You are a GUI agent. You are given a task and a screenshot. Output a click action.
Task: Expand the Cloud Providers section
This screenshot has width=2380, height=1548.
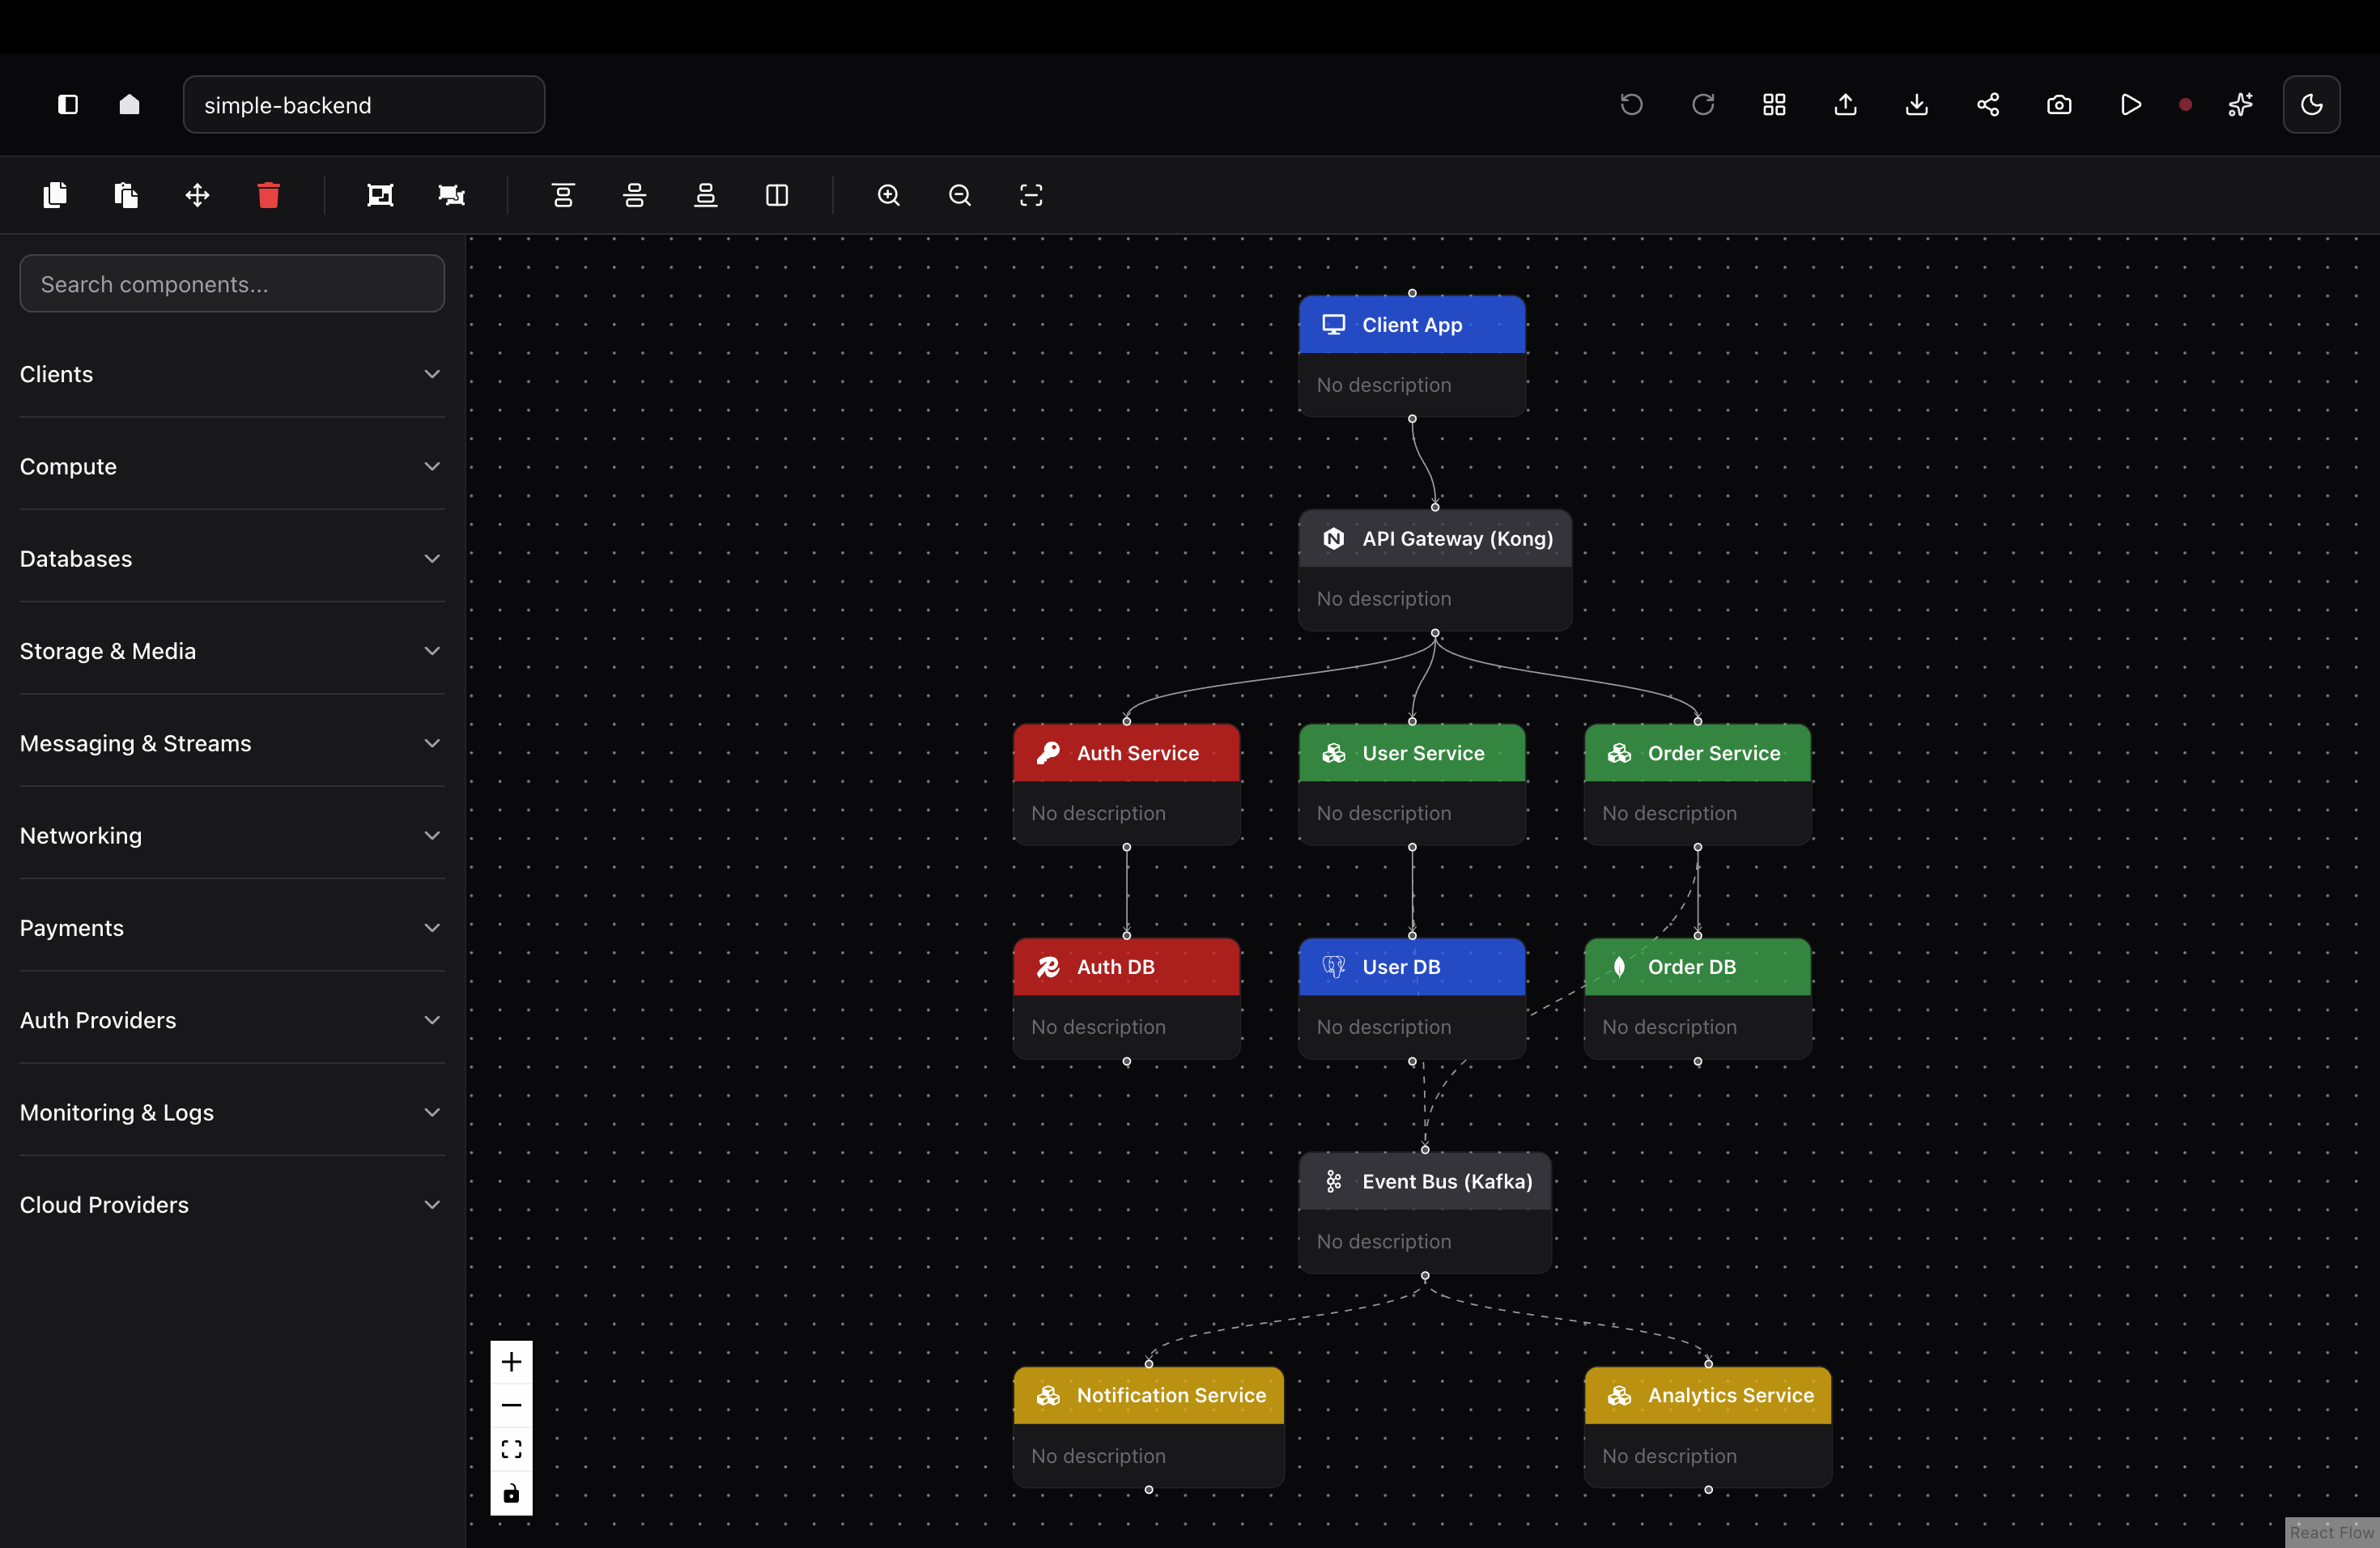tap(231, 1205)
